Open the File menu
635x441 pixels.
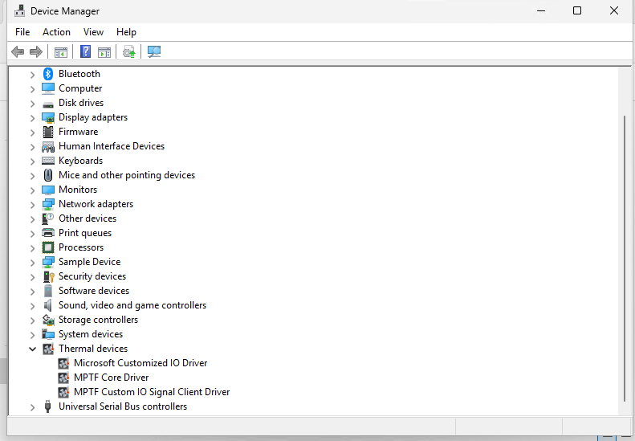coord(22,32)
